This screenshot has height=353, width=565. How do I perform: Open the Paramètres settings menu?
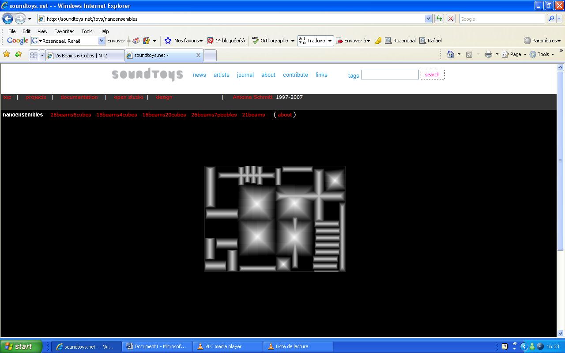[x=542, y=41]
